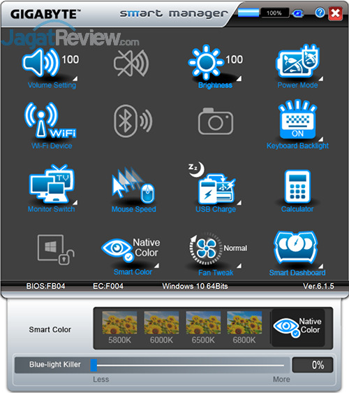Toggle the mute speaker icon
The height and width of the screenshot is (393, 349).
tap(131, 63)
